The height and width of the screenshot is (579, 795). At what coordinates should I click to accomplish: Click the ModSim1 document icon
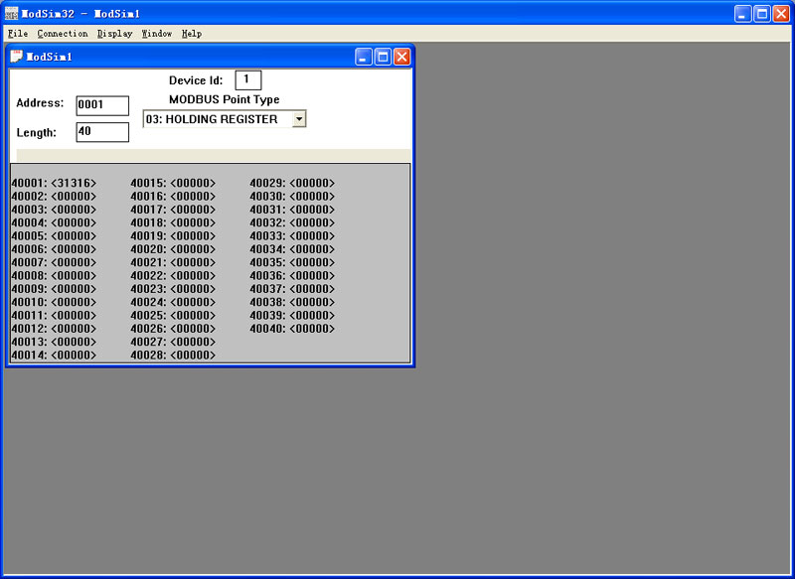click(x=16, y=56)
